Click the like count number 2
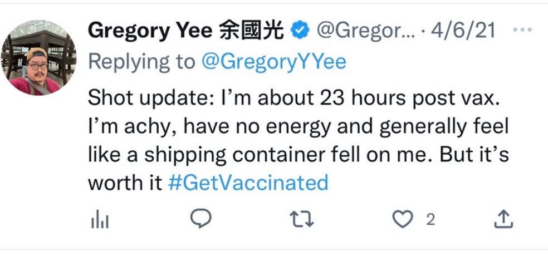548x256 pixels. pos(430,220)
